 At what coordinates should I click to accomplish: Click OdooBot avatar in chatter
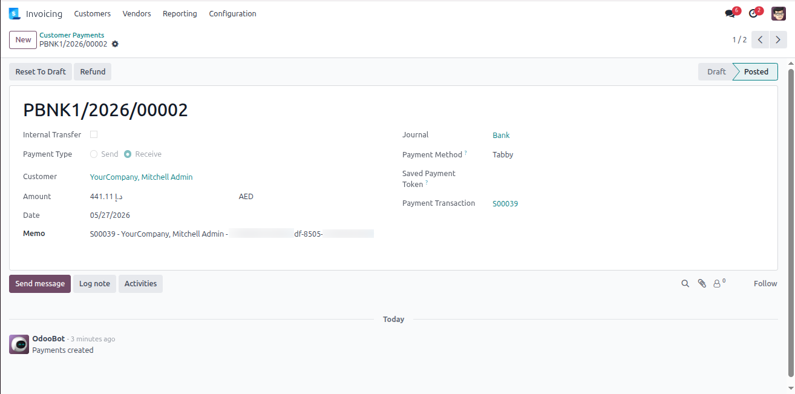coord(19,344)
